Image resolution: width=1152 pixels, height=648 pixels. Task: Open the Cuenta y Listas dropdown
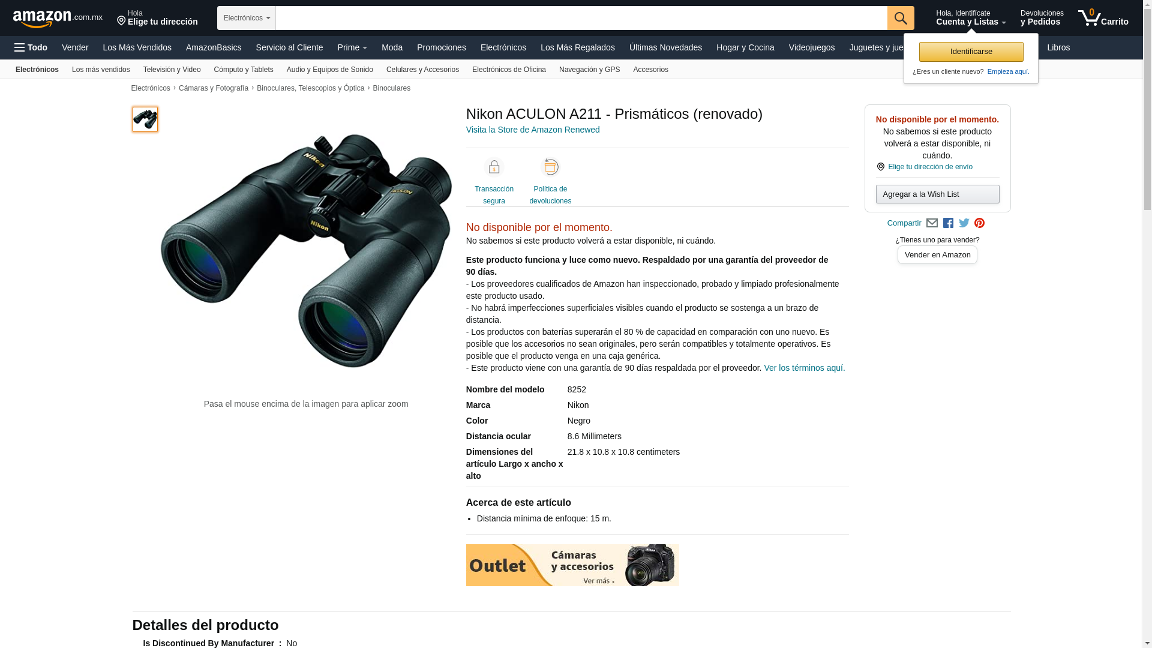click(x=971, y=18)
